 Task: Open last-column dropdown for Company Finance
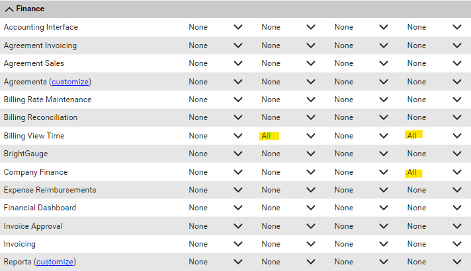434,172
